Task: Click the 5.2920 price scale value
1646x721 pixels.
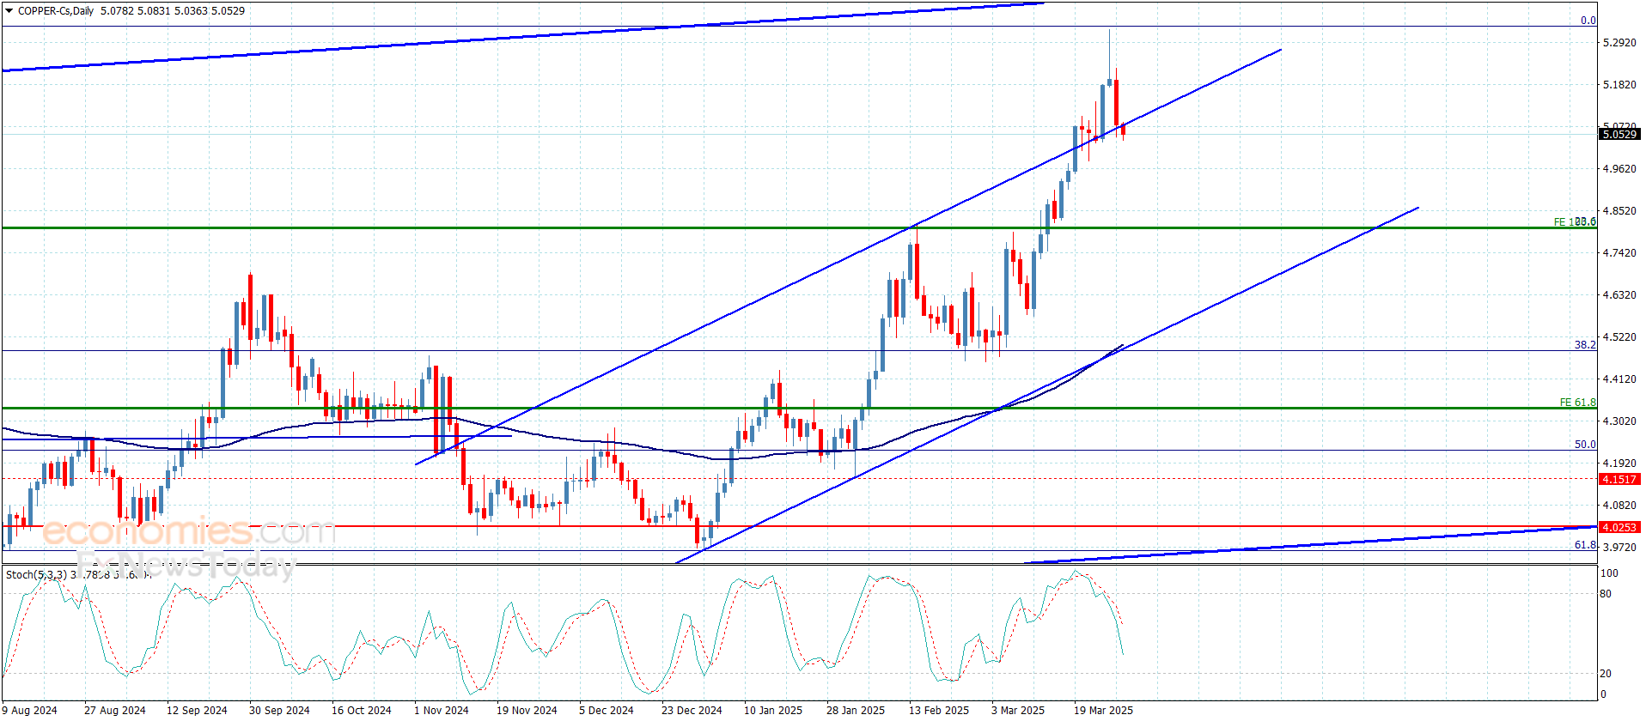Action: coord(1619,43)
